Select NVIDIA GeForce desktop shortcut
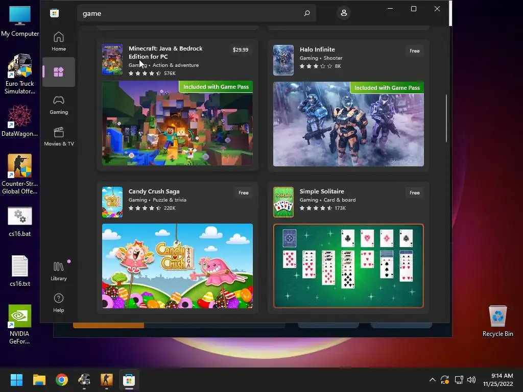Viewport: 523px width, 392px height. [20, 324]
